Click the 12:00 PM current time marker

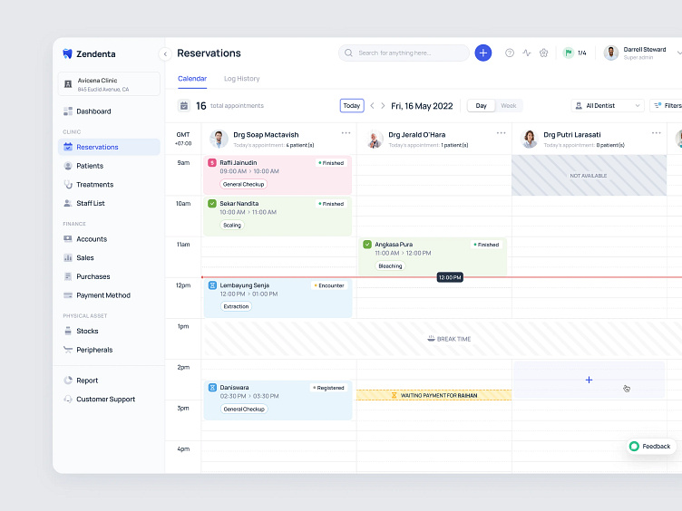[450, 277]
